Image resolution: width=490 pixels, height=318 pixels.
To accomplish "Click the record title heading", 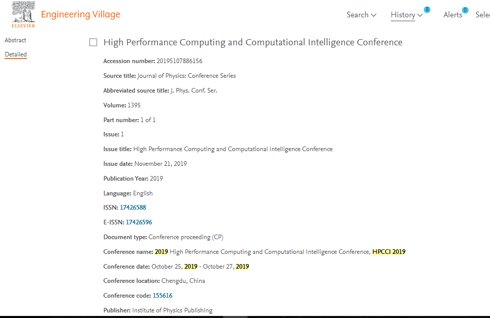I will [x=253, y=42].
